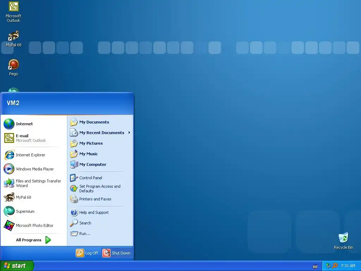
Task: Click the My Music folder icon
Action: point(74,154)
